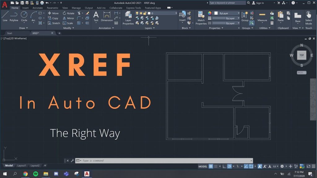
Task: Expand the Utilities panel
Action: (265, 28)
